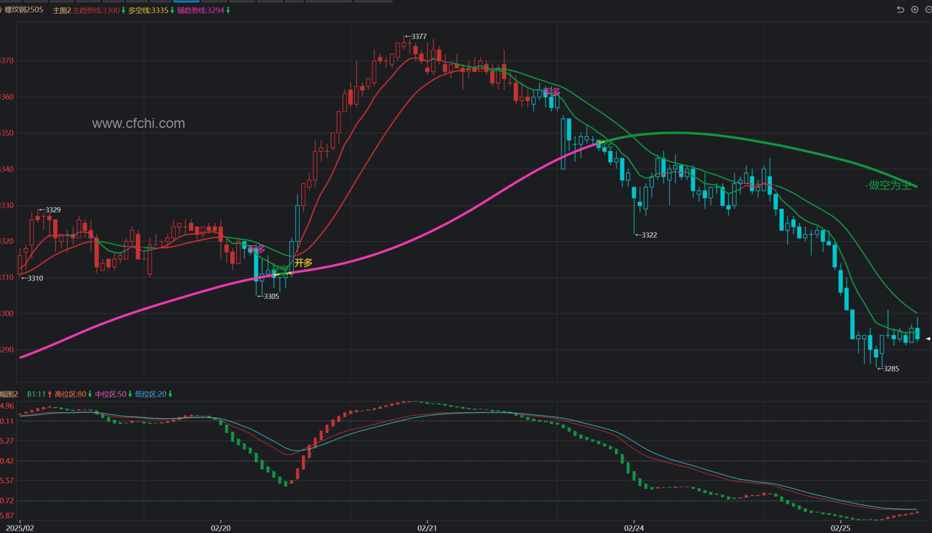Click the 中位区:50 indicator value
Screen dimensions: 932x533
(x=110, y=394)
